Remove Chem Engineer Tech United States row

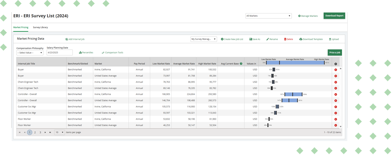[336, 88]
